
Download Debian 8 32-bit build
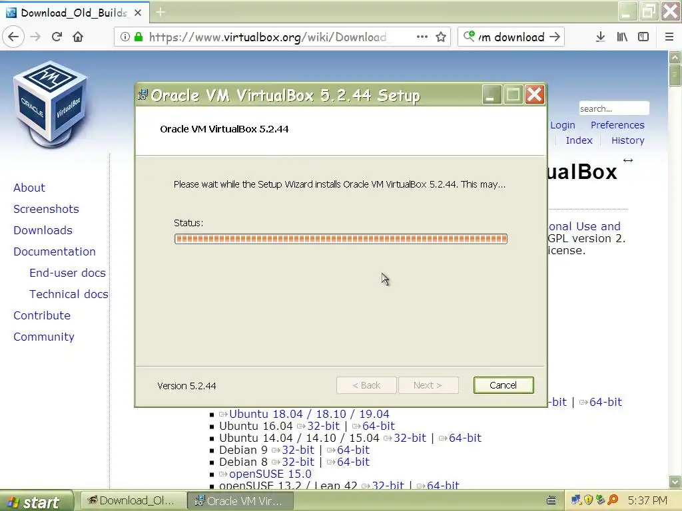coord(298,462)
